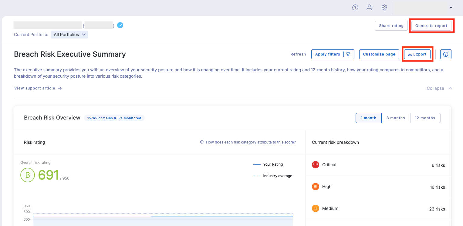Screen dimensions: 463x226
Task: Open the settings gear icon
Action: coord(384,8)
